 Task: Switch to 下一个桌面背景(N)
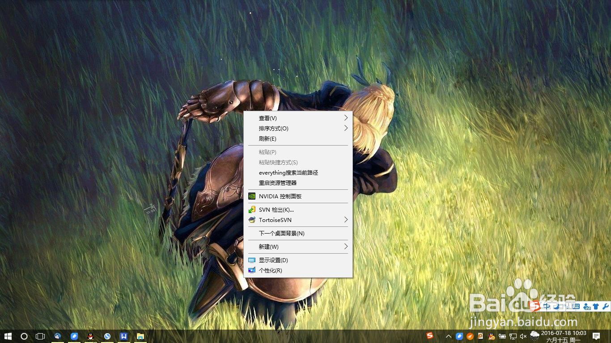[x=298, y=234]
